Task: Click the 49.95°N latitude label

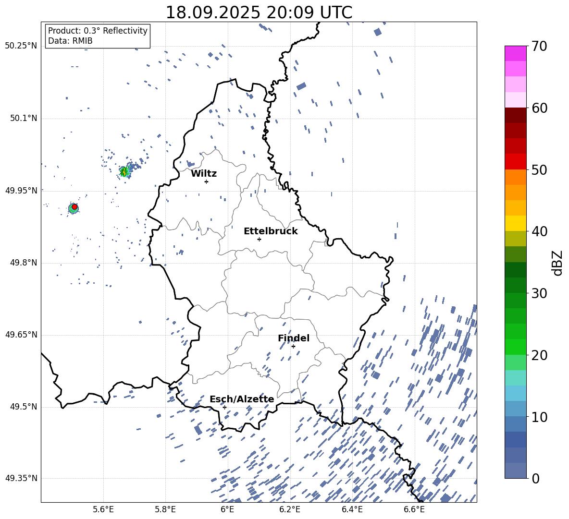Action: point(21,190)
